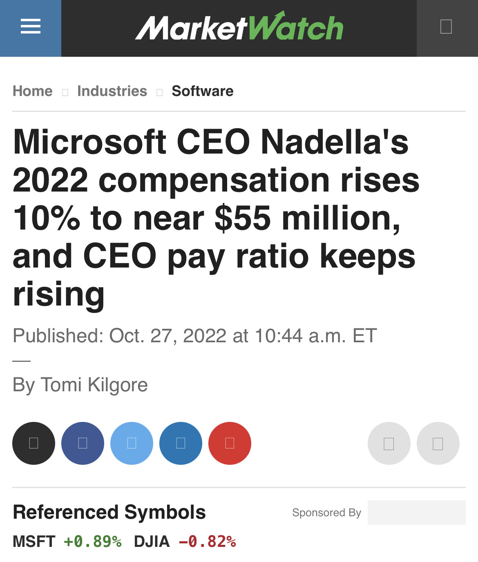The image size is (478, 562).
Task: Go to Home in the breadcrumb
Action: [x=33, y=91]
